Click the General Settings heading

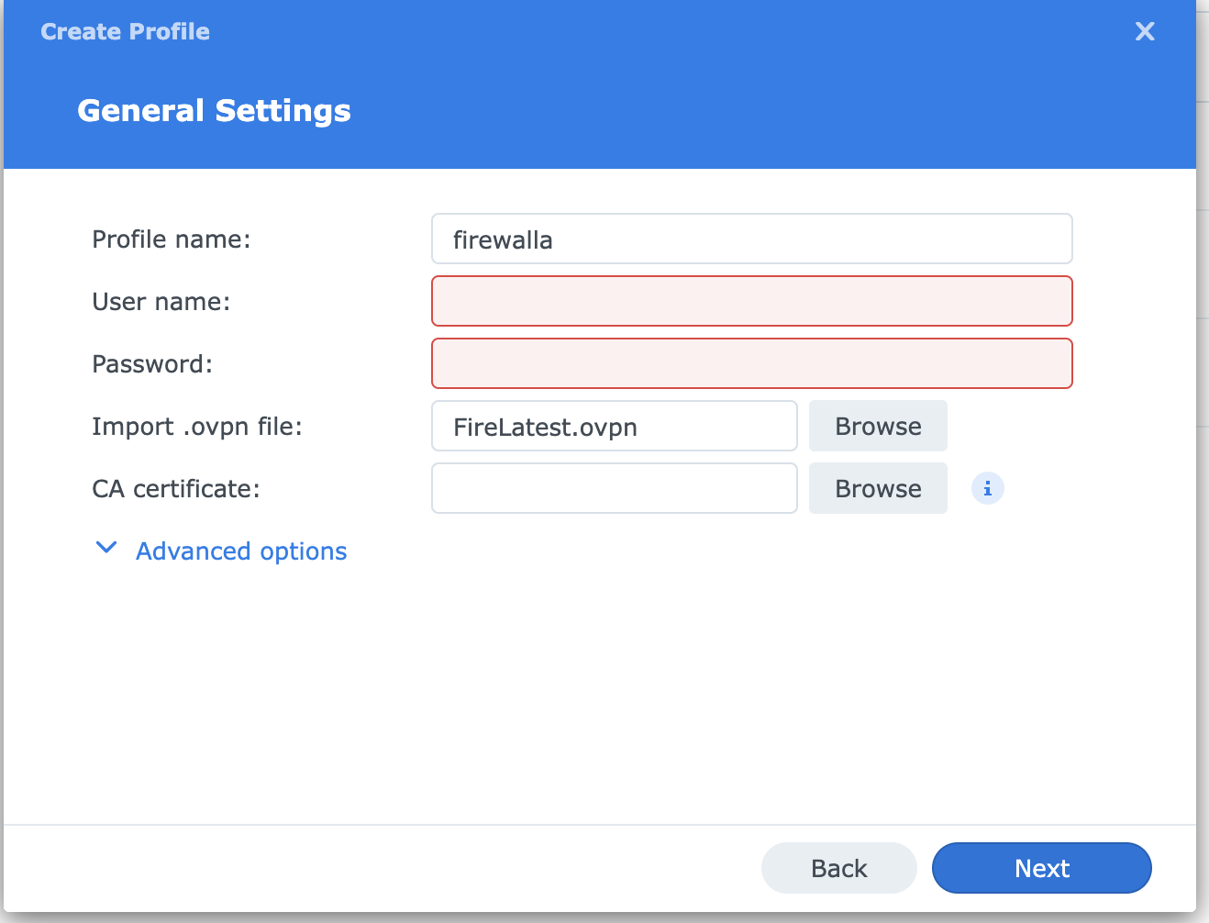(x=214, y=111)
